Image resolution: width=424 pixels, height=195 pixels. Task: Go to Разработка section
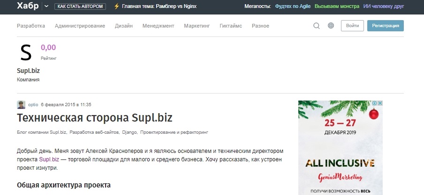[31, 26]
